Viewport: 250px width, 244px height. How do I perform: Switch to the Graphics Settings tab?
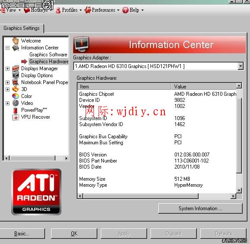tap(22, 28)
